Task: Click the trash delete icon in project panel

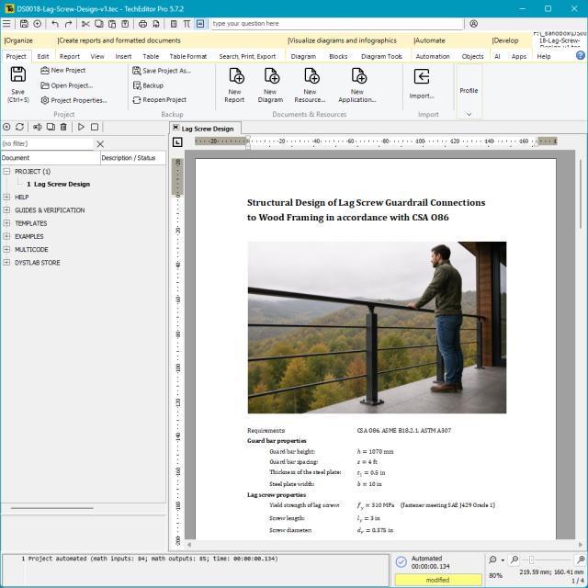Action: 63,127
